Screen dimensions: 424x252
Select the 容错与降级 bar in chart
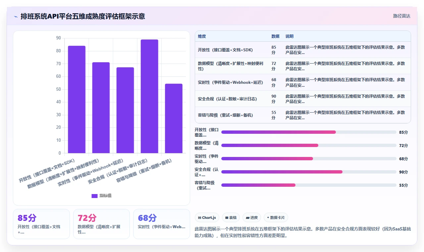[174, 119]
